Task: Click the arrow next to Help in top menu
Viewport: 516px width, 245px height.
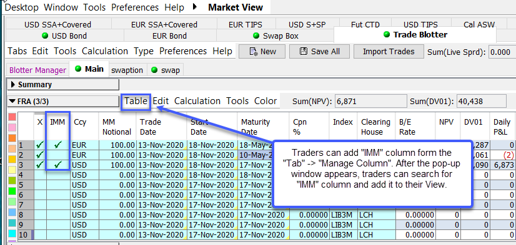Action: [x=195, y=7]
